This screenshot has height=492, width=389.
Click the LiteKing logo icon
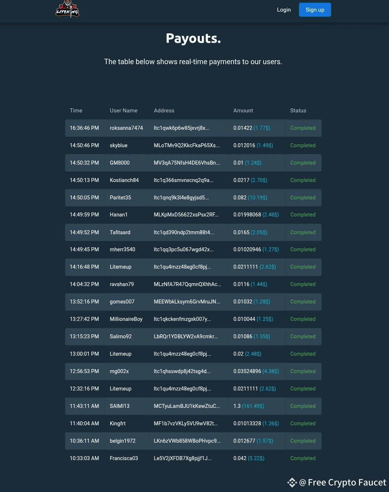pyautogui.click(x=67, y=9)
